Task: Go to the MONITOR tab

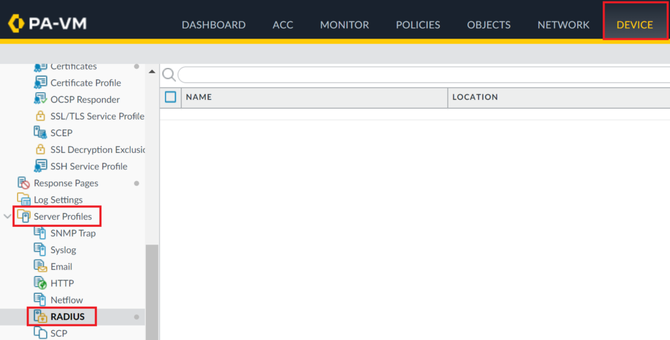Action: click(x=344, y=25)
